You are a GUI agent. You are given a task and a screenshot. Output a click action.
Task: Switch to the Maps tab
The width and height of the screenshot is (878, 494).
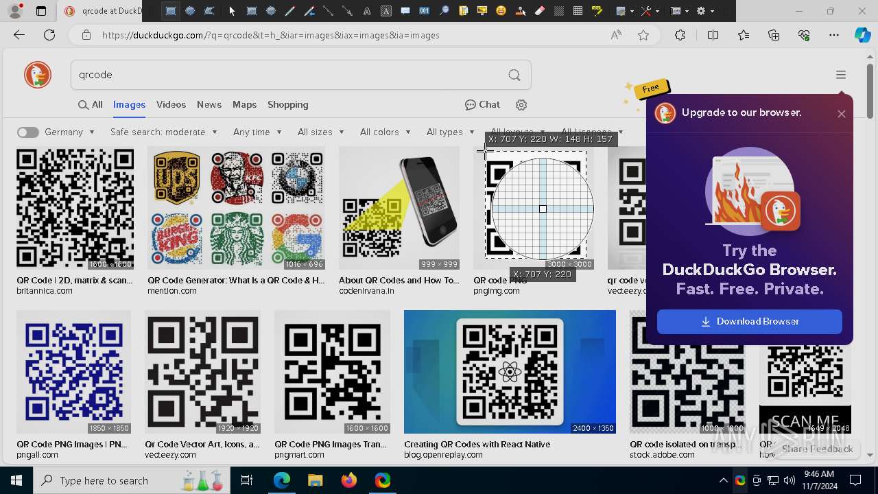(244, 105)
